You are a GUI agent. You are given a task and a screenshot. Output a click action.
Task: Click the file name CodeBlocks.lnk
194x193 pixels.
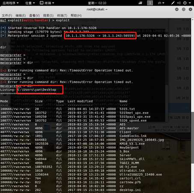pyautogui.click(x=133, y=136)
